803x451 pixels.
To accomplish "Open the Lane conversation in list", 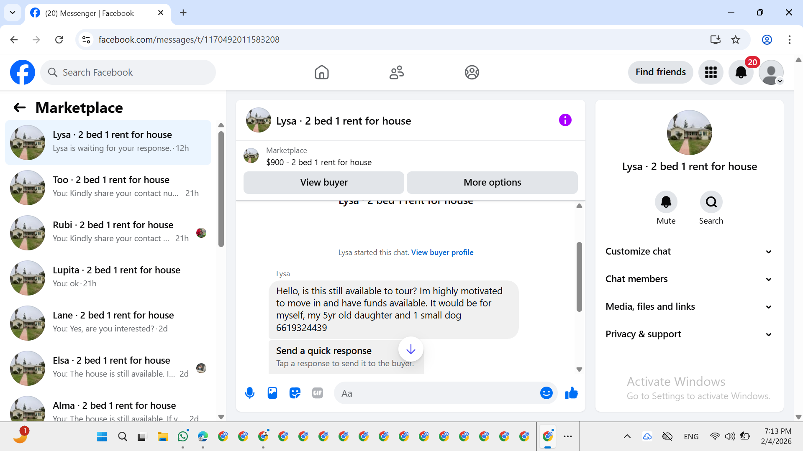I will coord(108,323).
